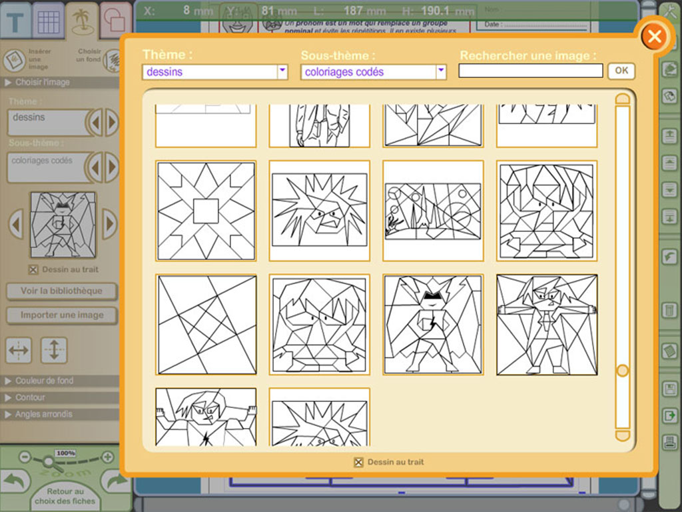
Task: Click the Rechercher une image search field
Action: click(x=530, y=71)
